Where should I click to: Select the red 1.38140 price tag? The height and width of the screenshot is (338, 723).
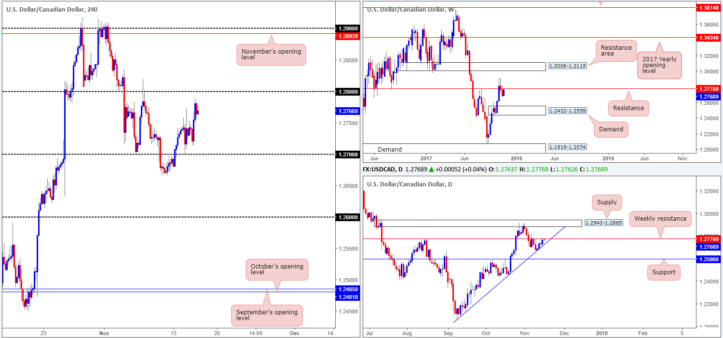click(x=709, y=8)
